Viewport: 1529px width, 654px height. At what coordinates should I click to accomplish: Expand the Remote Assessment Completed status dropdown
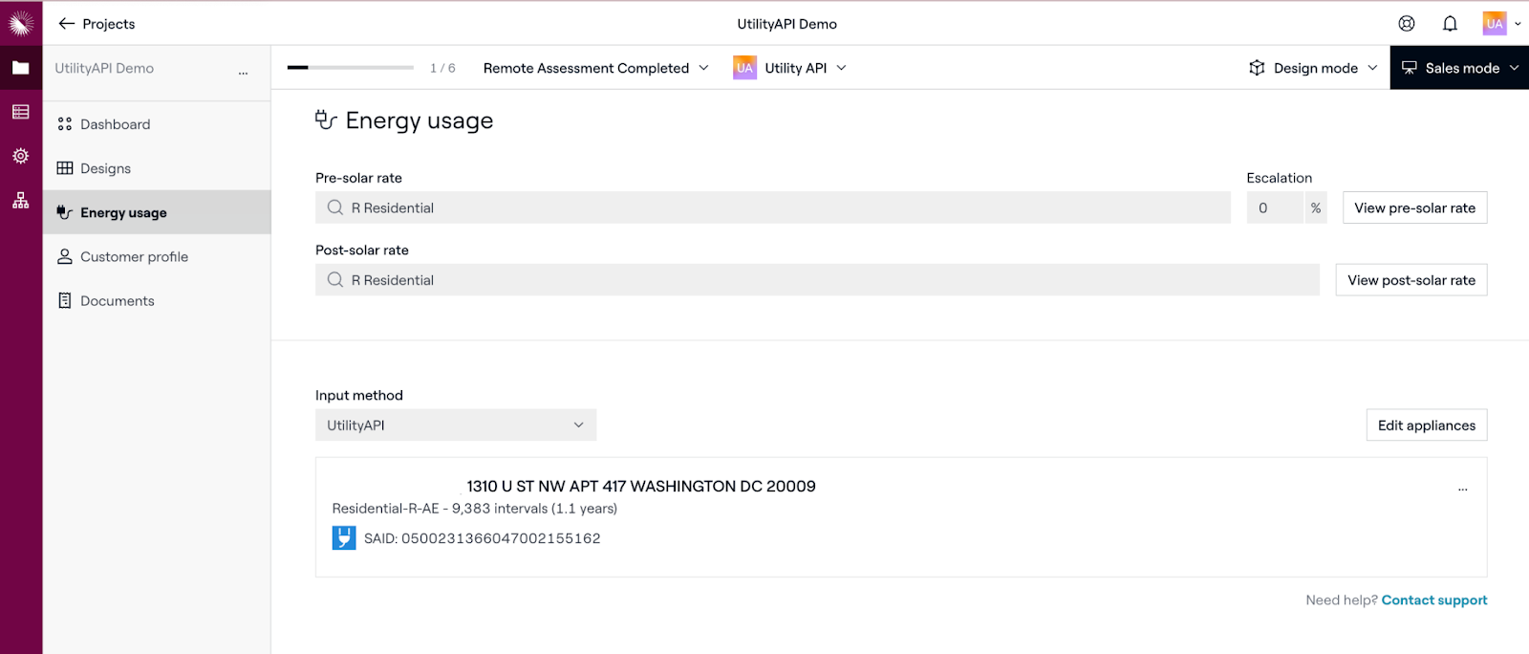click(596, 68)
